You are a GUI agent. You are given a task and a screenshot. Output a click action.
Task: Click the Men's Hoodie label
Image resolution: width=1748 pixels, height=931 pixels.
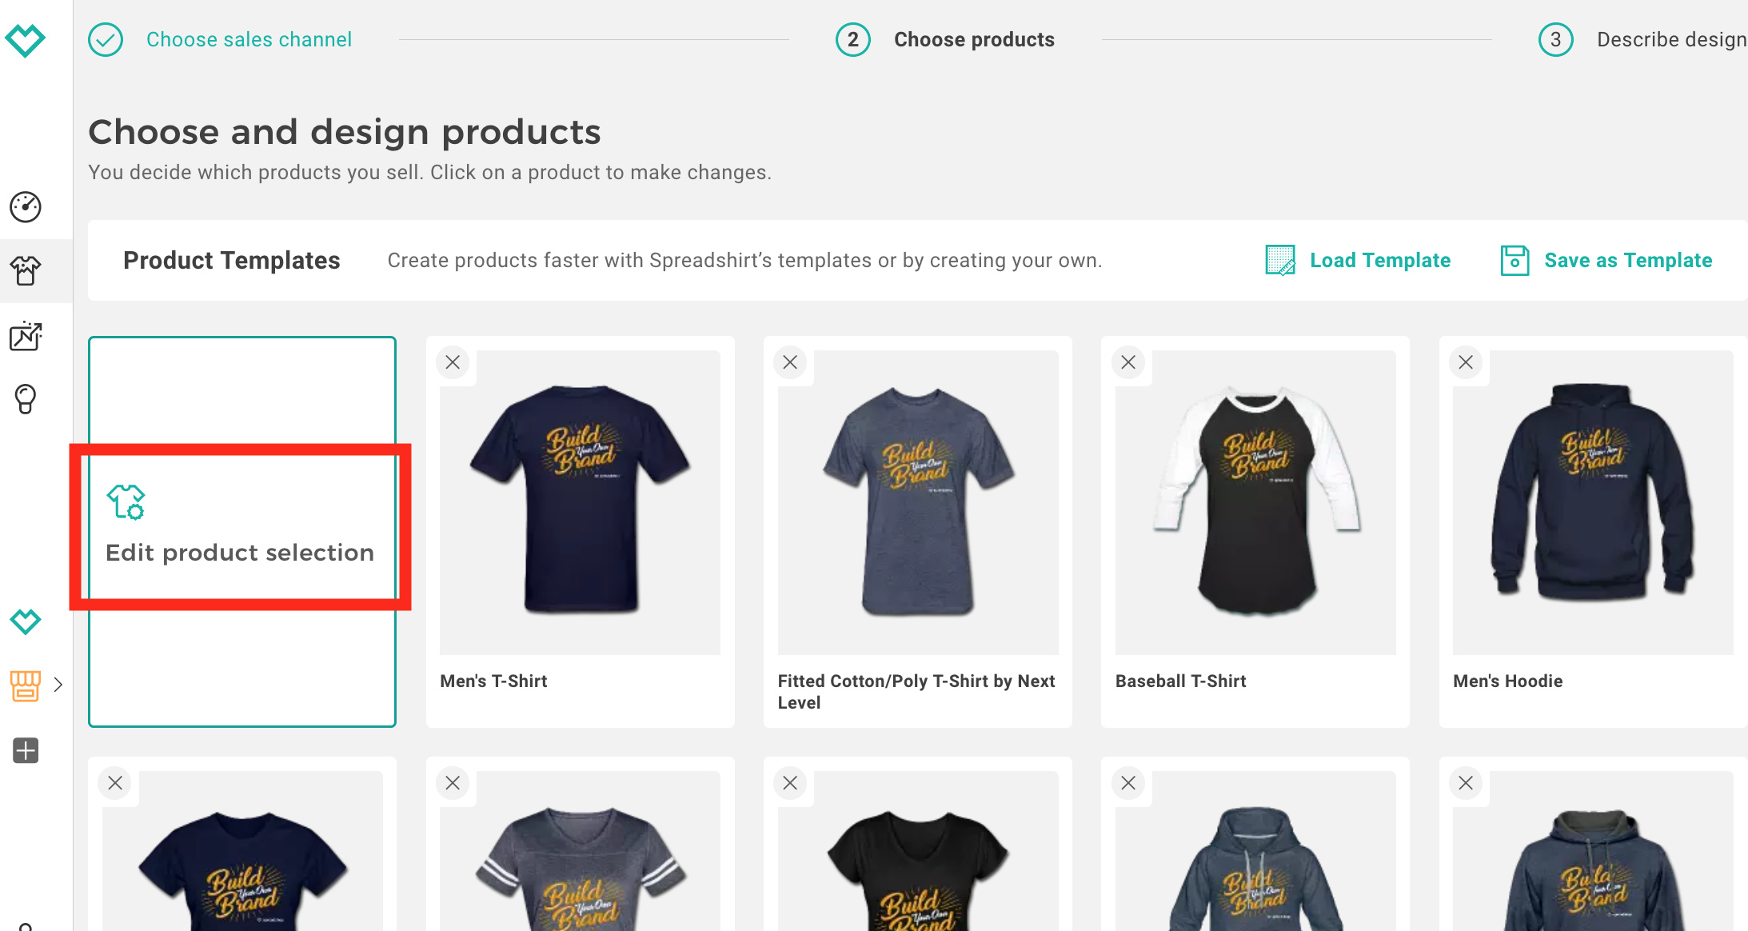pos(1507,681)
